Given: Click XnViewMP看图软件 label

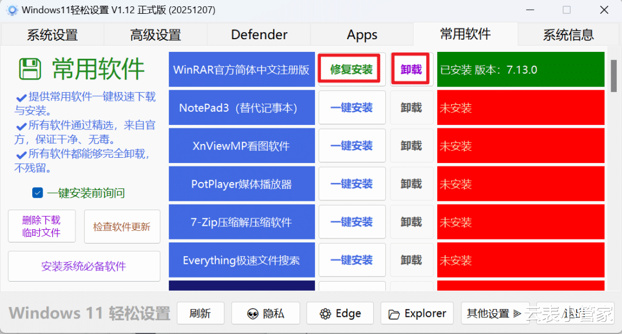Looking at the screenshot, I should (241, 146).
